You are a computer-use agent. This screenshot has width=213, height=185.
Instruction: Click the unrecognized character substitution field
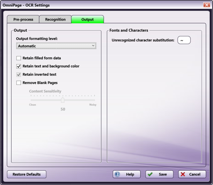click(184, 40)
